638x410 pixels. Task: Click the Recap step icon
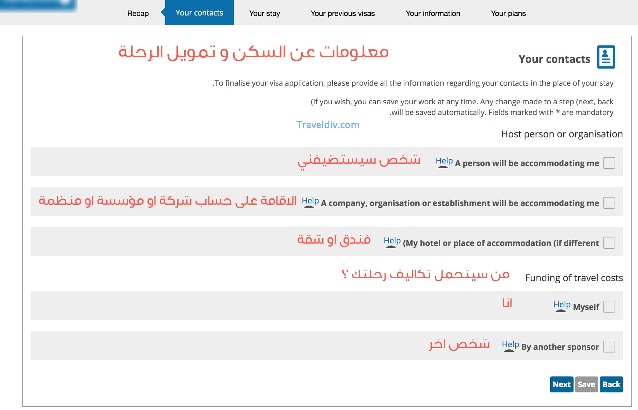tap(138, 13)
